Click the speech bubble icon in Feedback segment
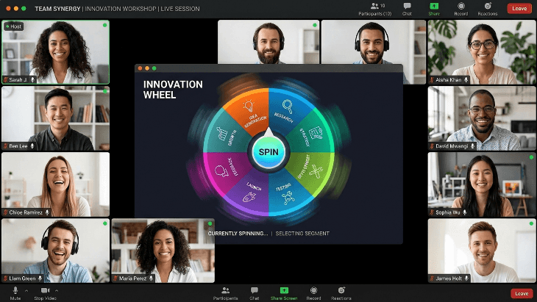This screenshot has width=537, height=302. pos(221,171)
